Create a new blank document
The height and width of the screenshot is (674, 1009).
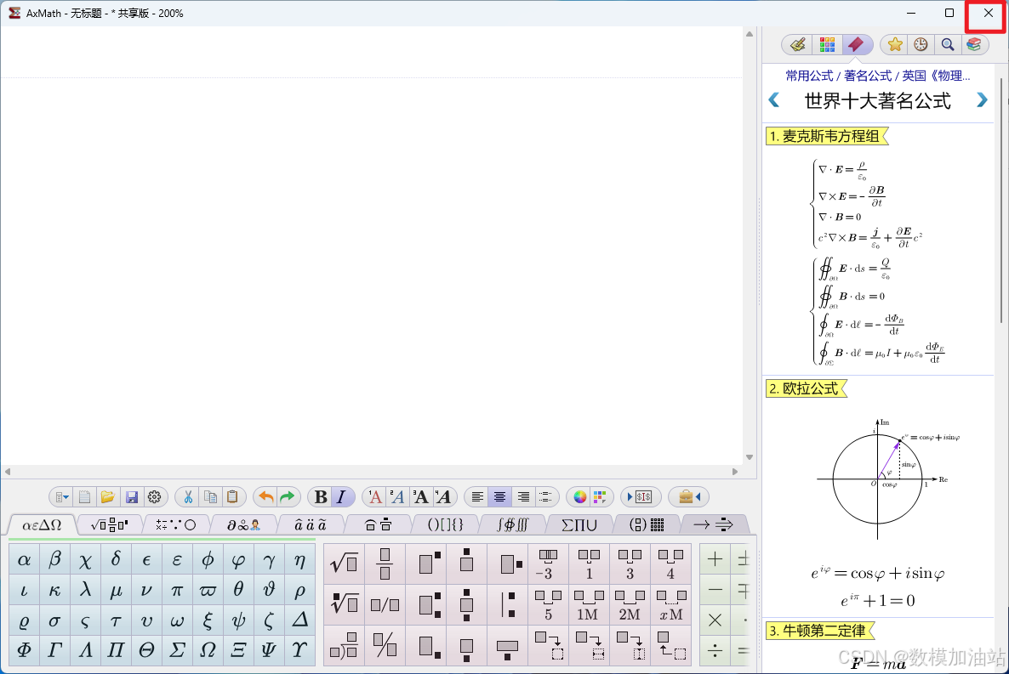point(84,497)
